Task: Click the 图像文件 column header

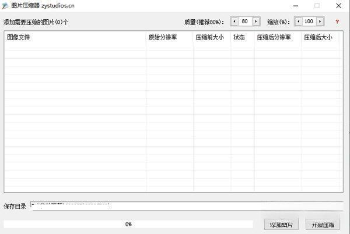Action: pyautogui.click(x=75, y=37)
